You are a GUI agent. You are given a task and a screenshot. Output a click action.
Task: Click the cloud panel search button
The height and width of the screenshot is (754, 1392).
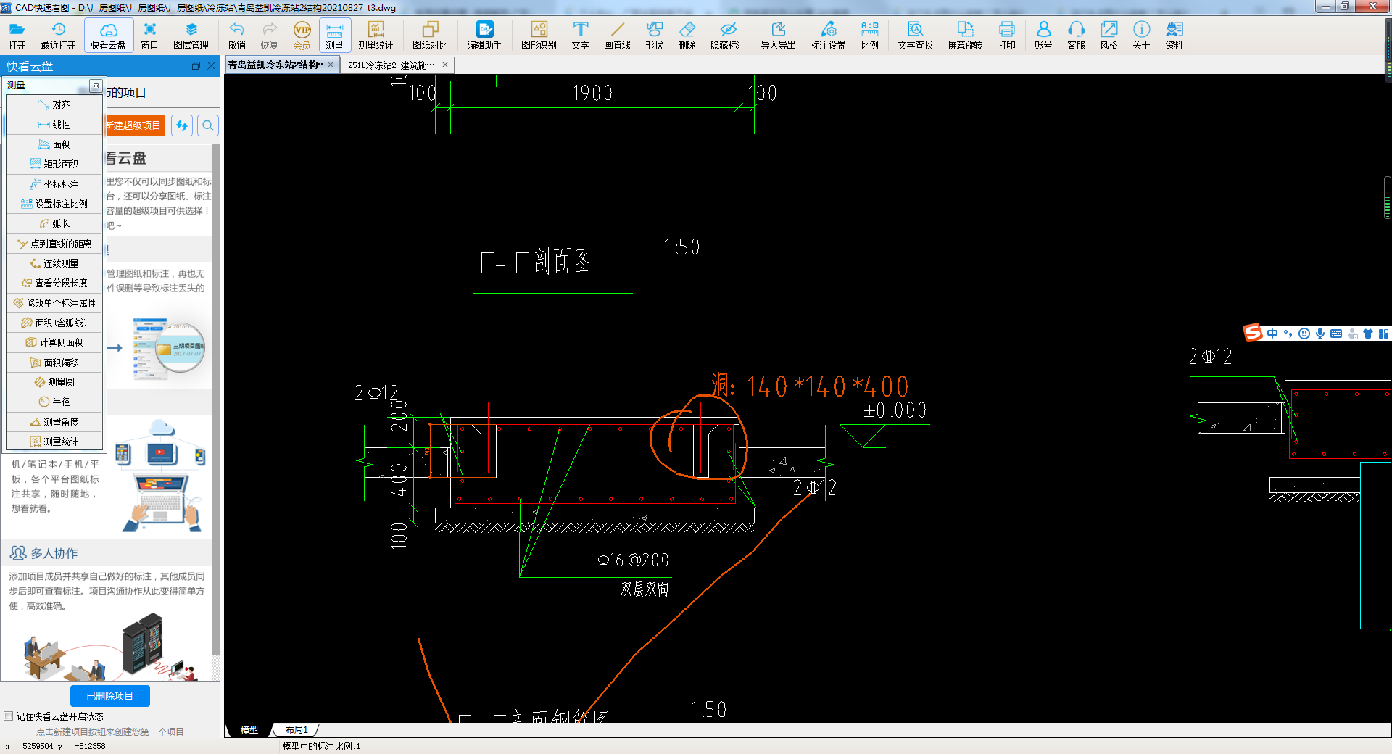click(x=208, y=125)
